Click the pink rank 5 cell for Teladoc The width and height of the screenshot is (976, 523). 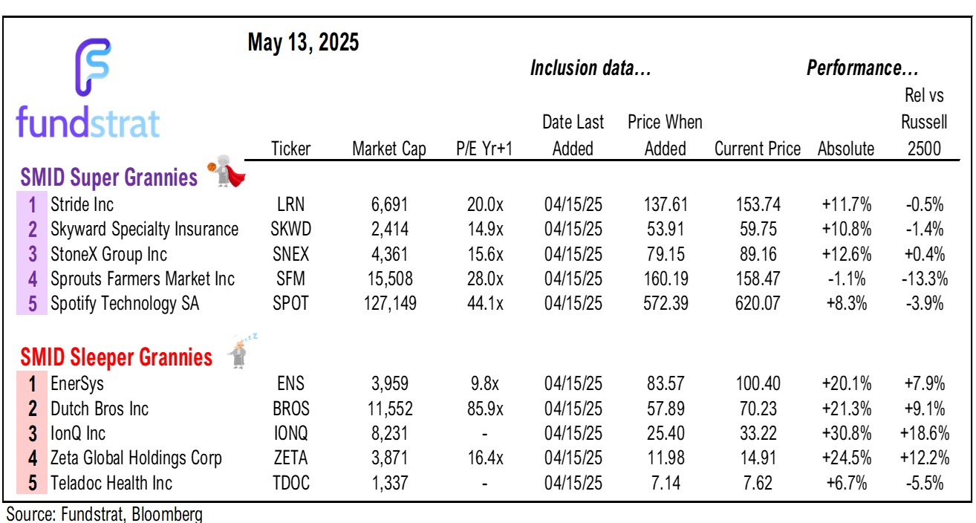coord(32,484)
